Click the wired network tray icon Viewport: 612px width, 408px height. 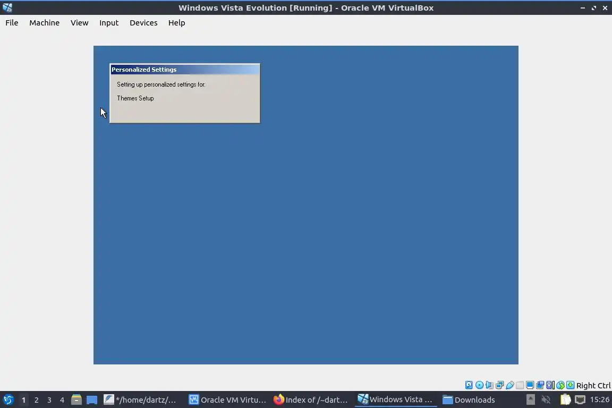[x=580, y=400]
